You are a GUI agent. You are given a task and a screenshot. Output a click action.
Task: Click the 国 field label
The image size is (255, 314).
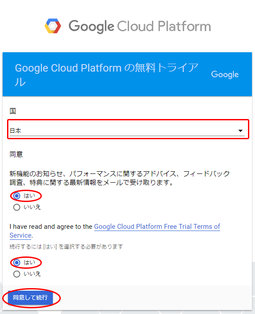pyautogui.click(x=13, y=111)
